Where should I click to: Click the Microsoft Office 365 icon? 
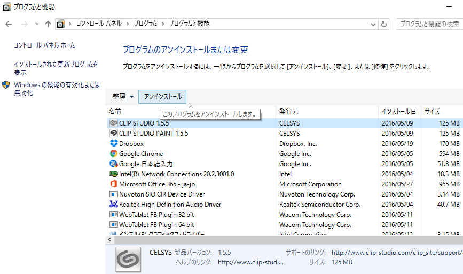(x=113, y=184)
